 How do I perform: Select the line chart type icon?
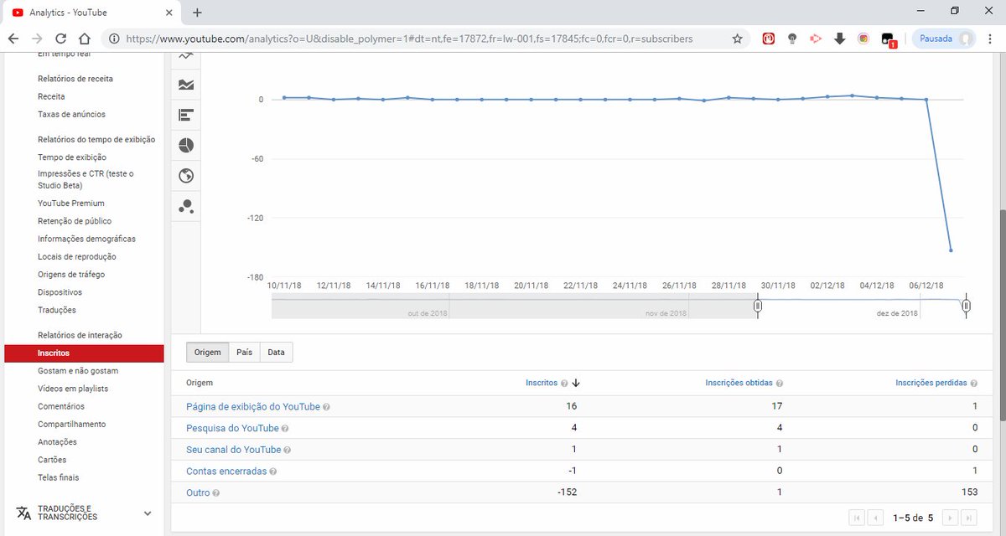click(x=186, y=57)
